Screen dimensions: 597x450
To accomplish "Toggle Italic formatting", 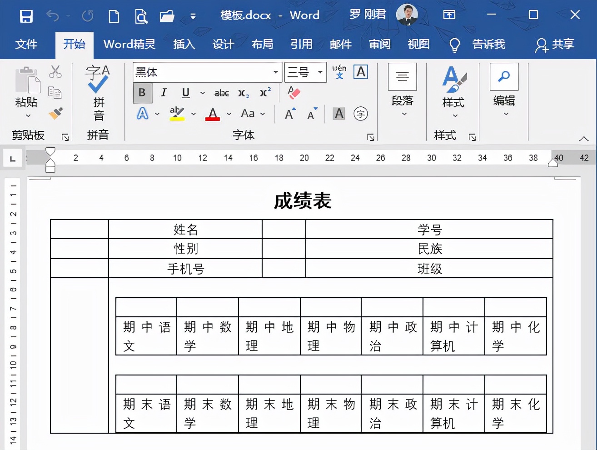I will point(164,93).
